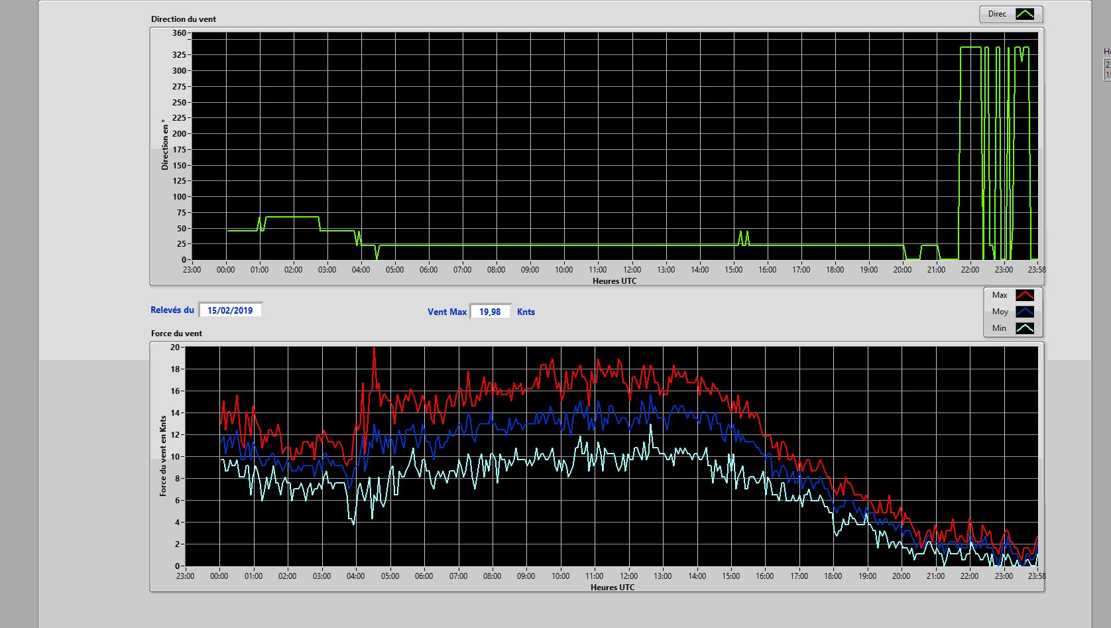This screenshot has width=1111, height=628.
Task: Click the 'Moy' legend name
Action: [1000, 312]
